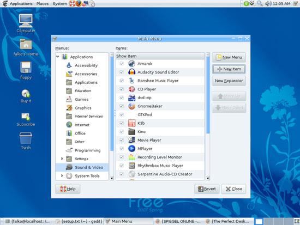The height and width of the screenshot is (225, 300).
Task: Switch to SPIEGEL ONLINE taskbar window
Action: coord(178,221)
